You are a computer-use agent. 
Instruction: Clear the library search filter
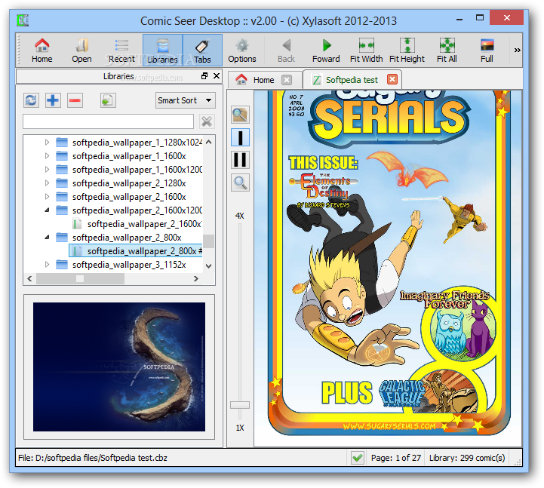coord(207,121)
